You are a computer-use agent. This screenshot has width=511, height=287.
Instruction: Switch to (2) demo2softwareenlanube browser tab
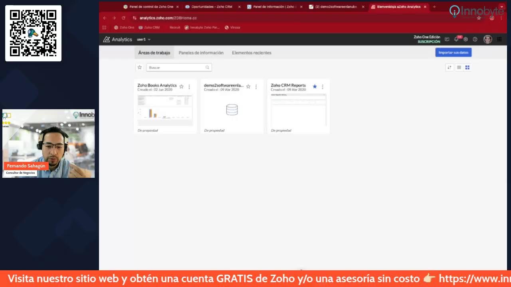(x=337, y=7)
